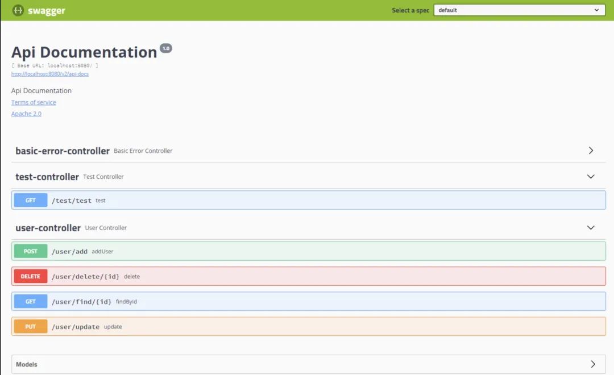Collapse the test-controller section chevron
The image size is (614, 375).
(591, 177)
